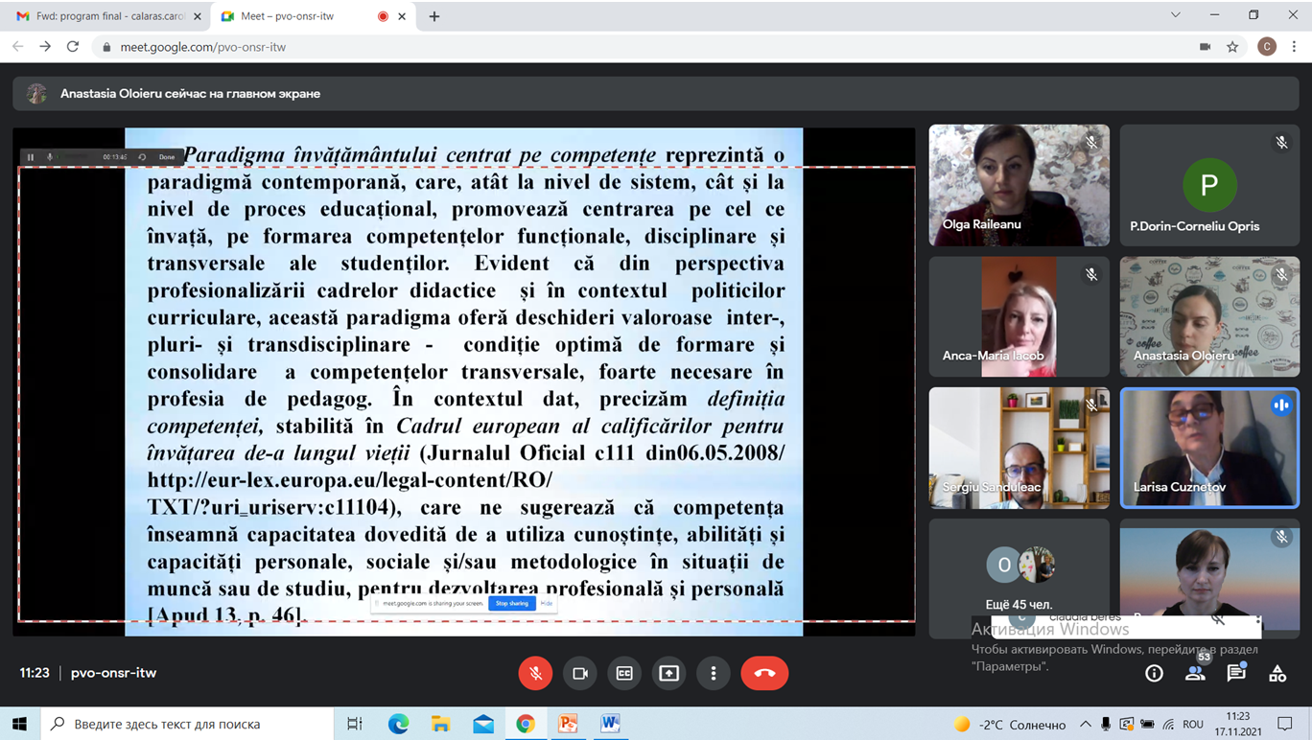Open Windows Start menu

[19, 724]
